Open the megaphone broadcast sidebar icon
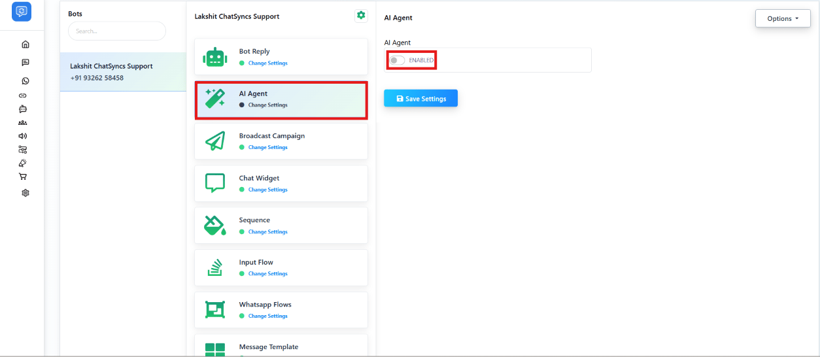820x357 pixels. 23,136
